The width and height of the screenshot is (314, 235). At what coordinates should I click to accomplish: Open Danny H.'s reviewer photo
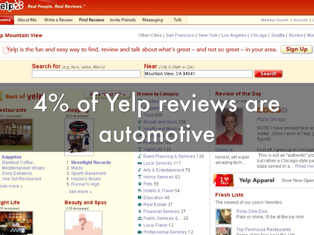229,126
